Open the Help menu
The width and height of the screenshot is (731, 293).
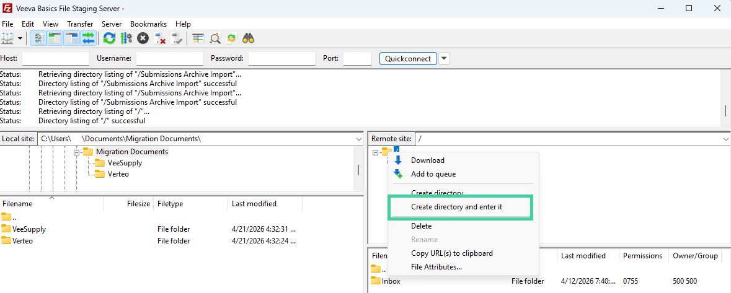184,24
